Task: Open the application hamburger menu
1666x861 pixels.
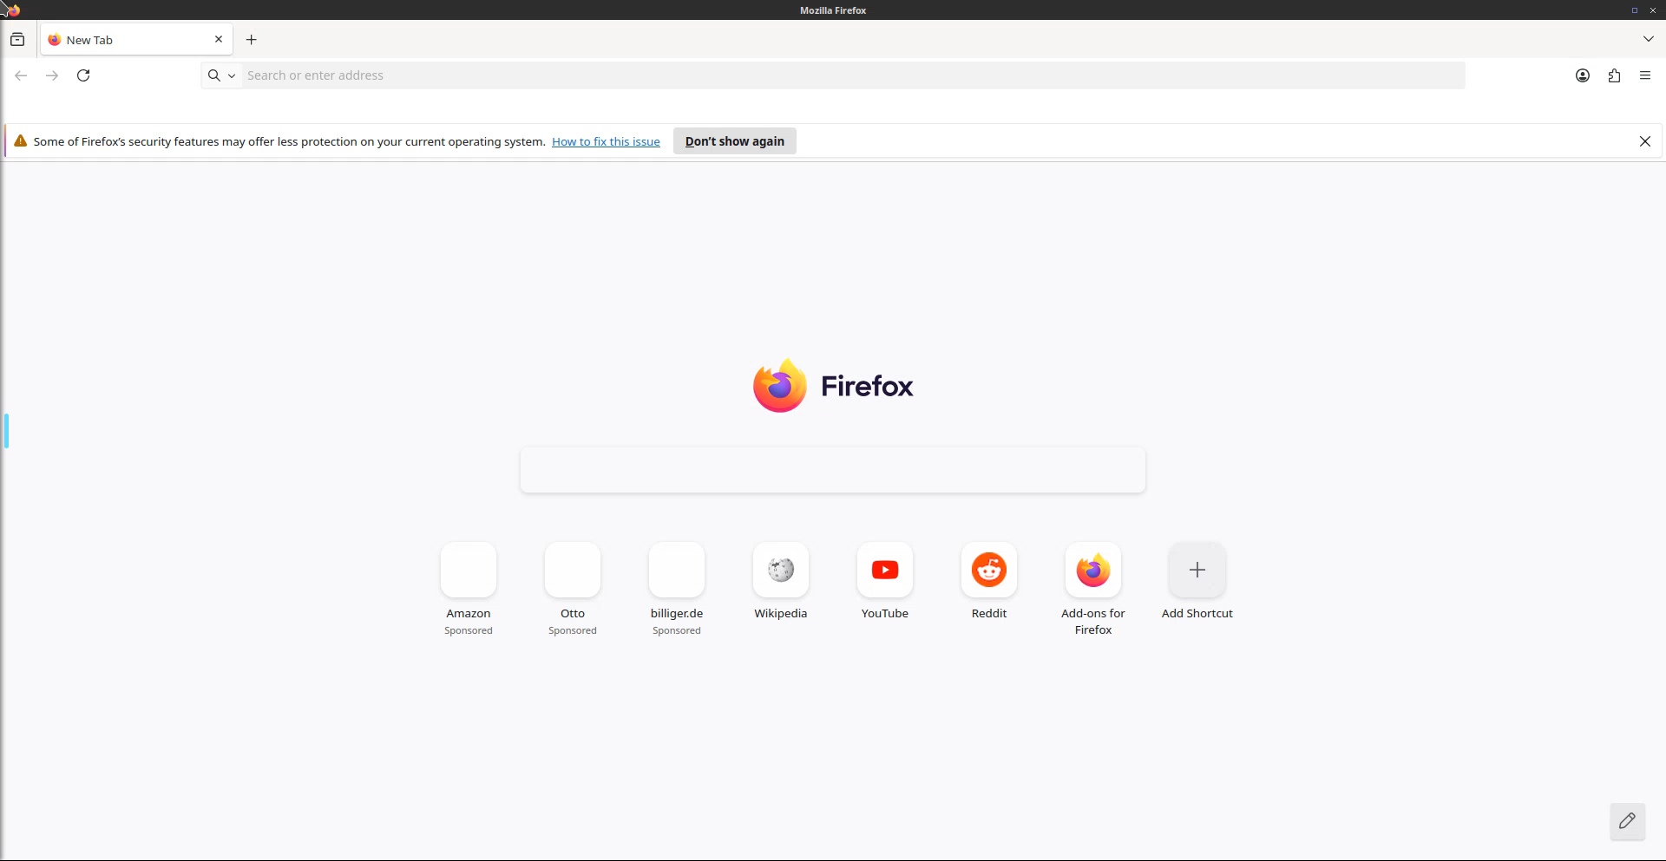Action: [1645, 76]
